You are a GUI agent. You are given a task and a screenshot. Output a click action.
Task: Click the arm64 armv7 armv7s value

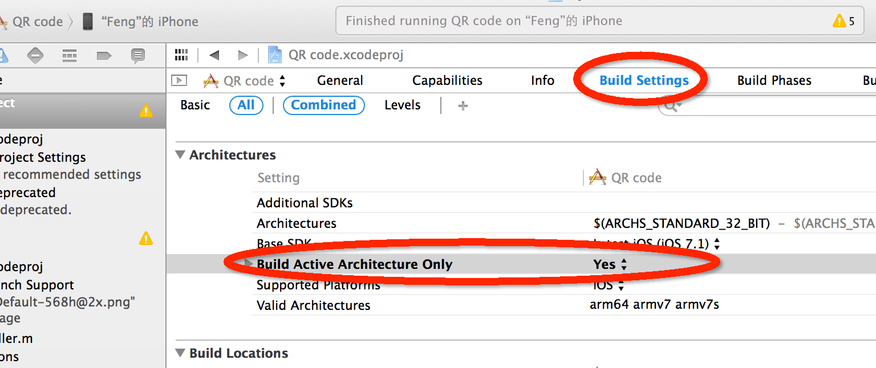pyautogui.click(x=654, y=305)
